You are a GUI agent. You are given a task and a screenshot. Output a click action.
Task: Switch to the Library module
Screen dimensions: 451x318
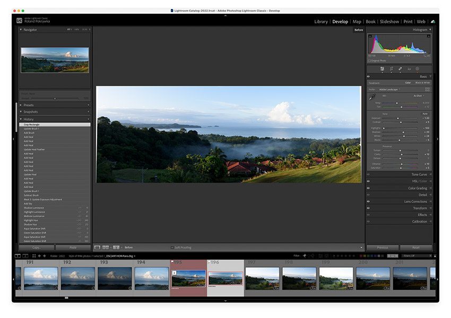click(320, 22)
